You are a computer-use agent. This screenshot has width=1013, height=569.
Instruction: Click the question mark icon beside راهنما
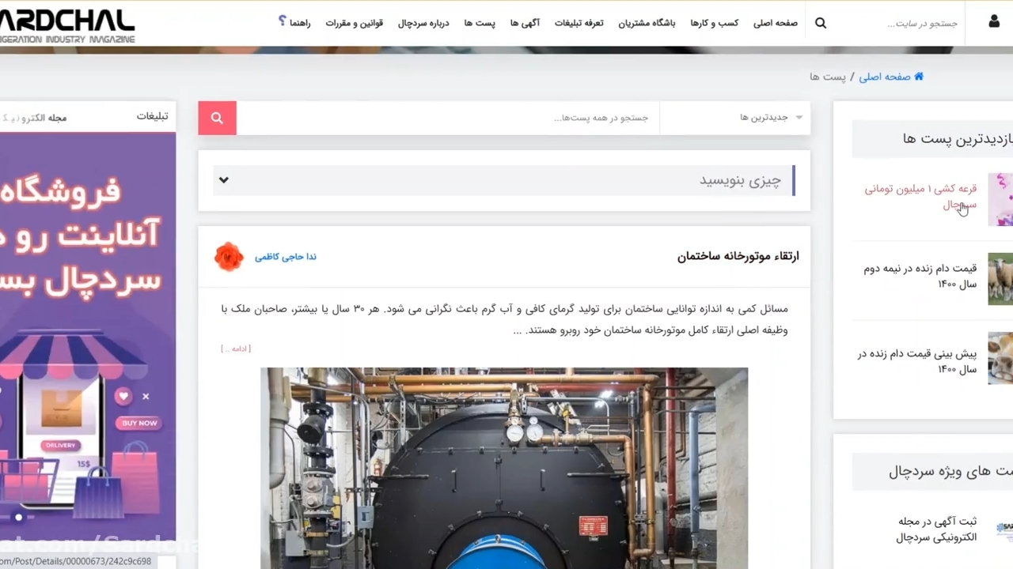point(283,21)
